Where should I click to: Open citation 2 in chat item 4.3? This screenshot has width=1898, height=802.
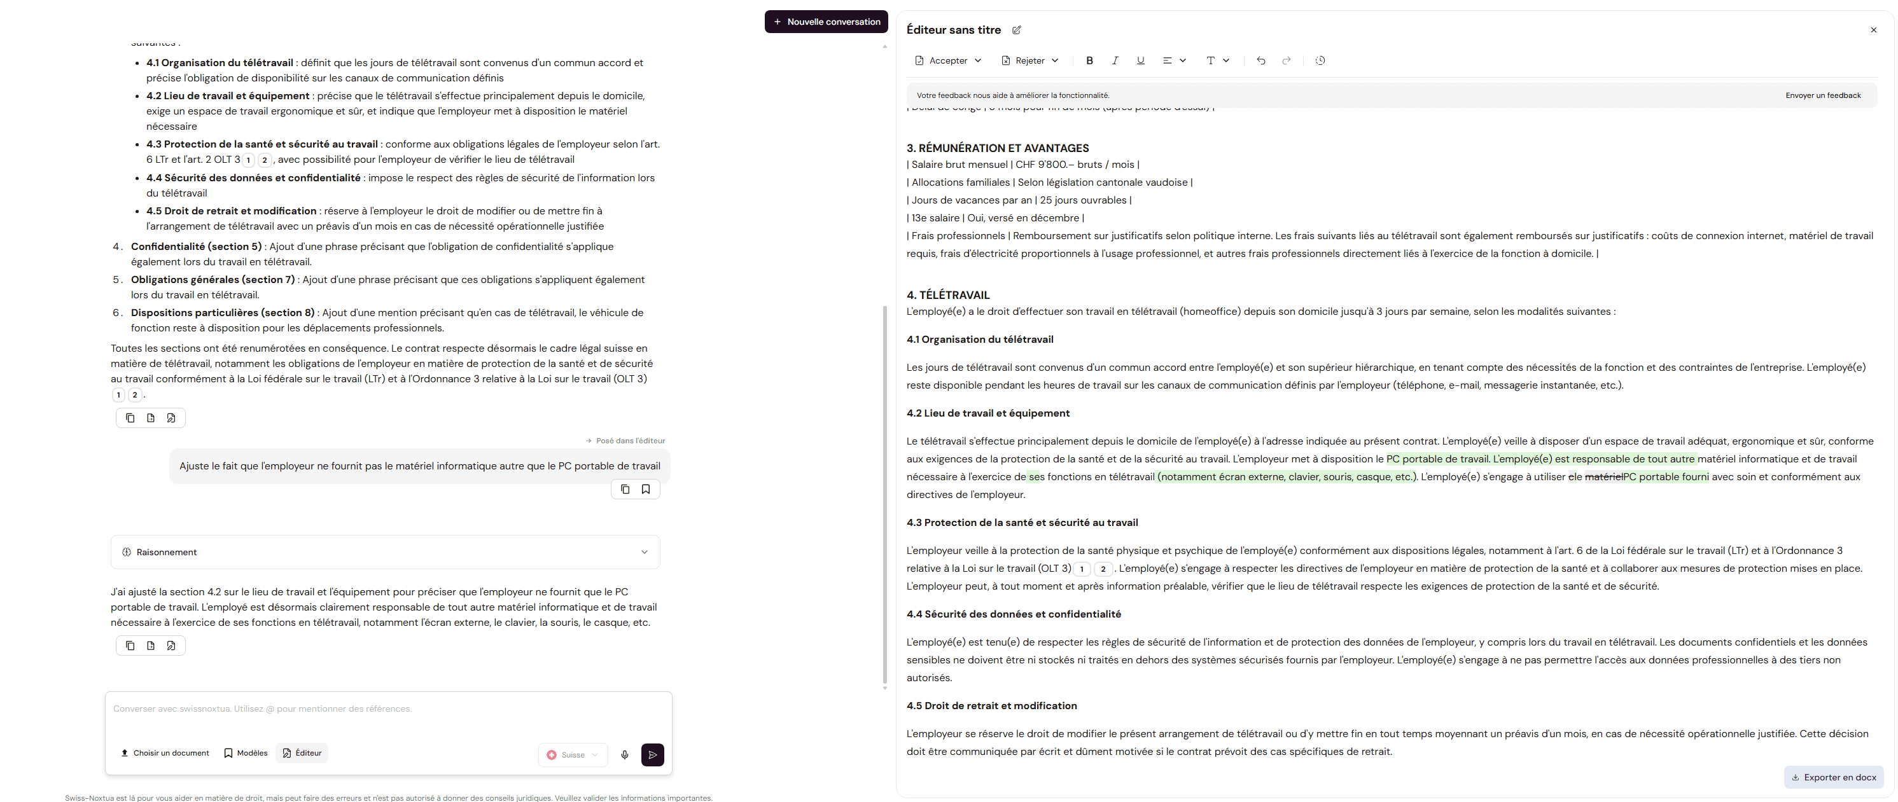click(265, 160)
